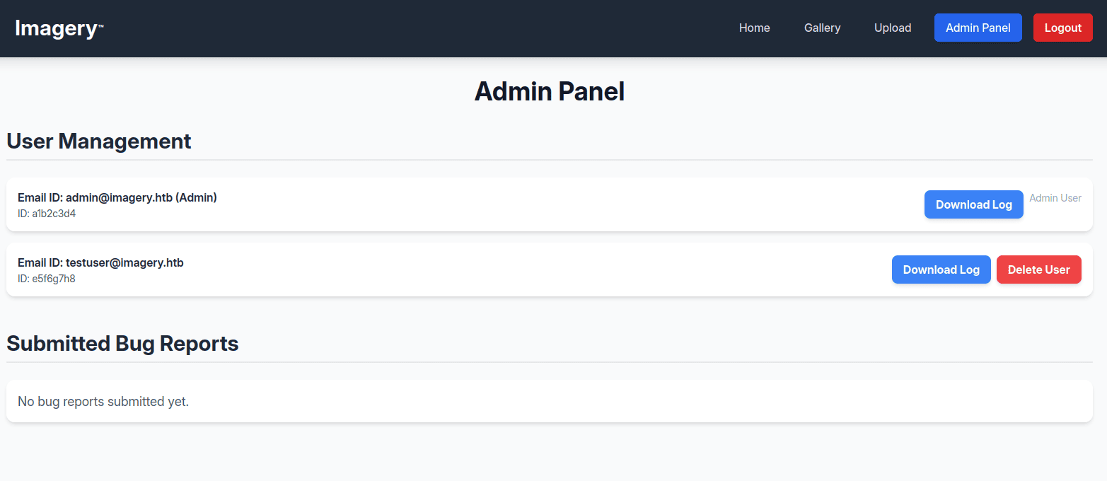Click empty space in the admin user card
The width and height of the screenshot is (1107, 481).
(x=566, y=204)
